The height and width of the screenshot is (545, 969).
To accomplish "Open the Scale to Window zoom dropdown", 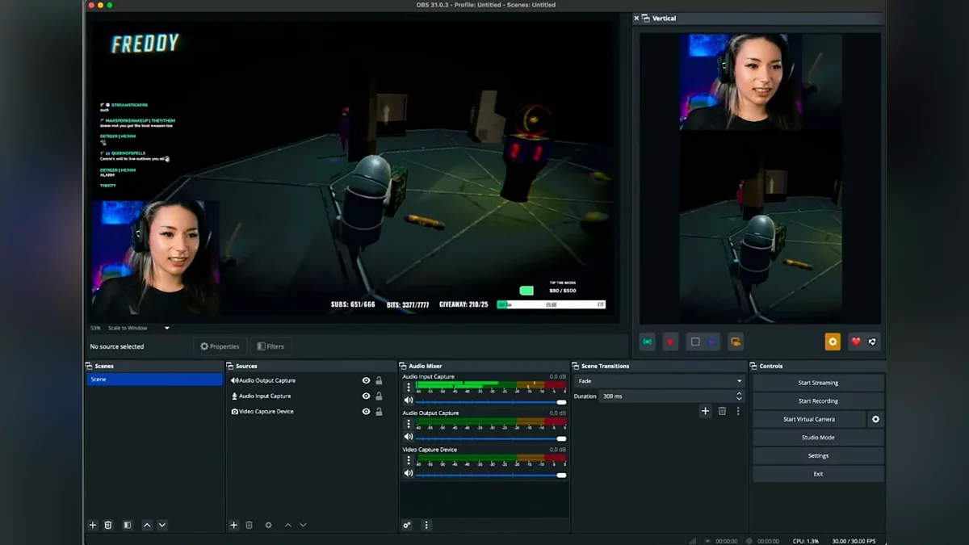I will coord(167,328).
